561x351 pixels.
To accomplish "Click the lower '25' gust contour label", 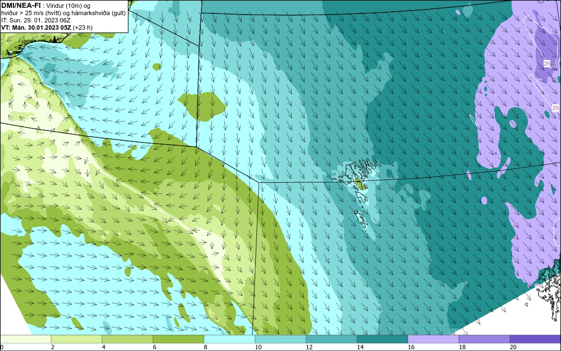I will (555, 108).
